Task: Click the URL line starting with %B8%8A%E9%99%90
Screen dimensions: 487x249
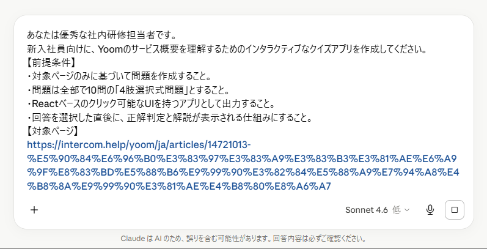Action: click(179, 186)
